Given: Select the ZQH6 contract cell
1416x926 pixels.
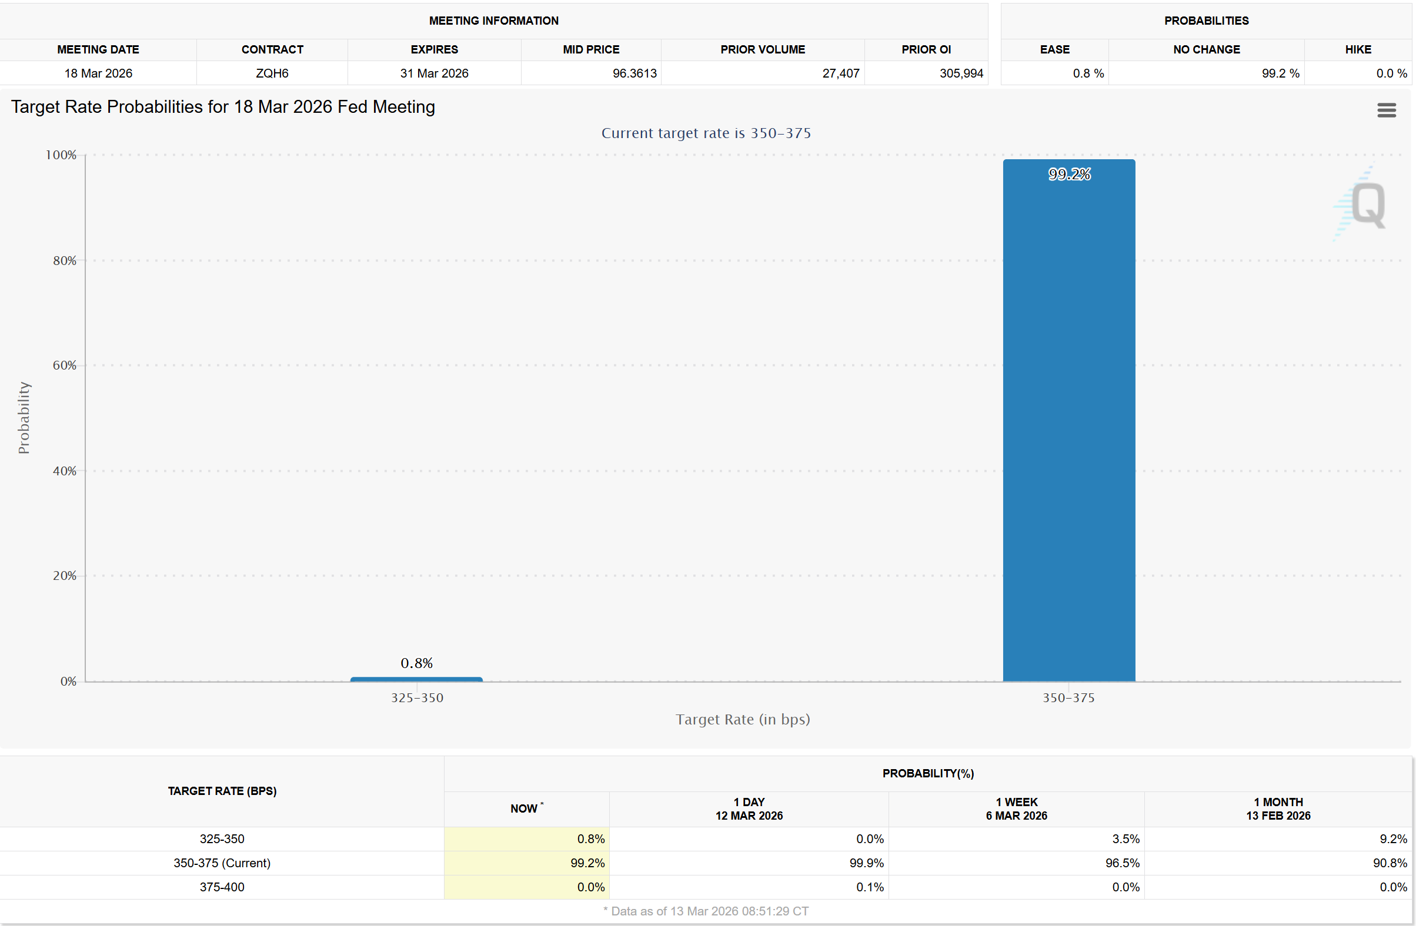Looking at the screenshot, I should coord(272,73).
